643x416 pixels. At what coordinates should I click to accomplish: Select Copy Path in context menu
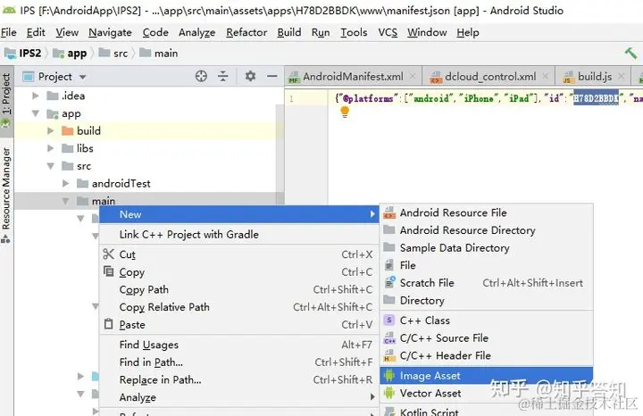pyautogui.click(x=238, y=289)
